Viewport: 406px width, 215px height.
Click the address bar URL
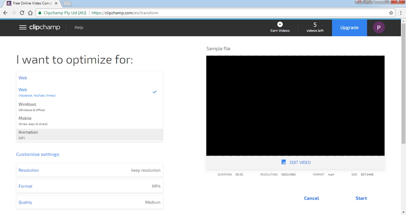coord(125,13)
